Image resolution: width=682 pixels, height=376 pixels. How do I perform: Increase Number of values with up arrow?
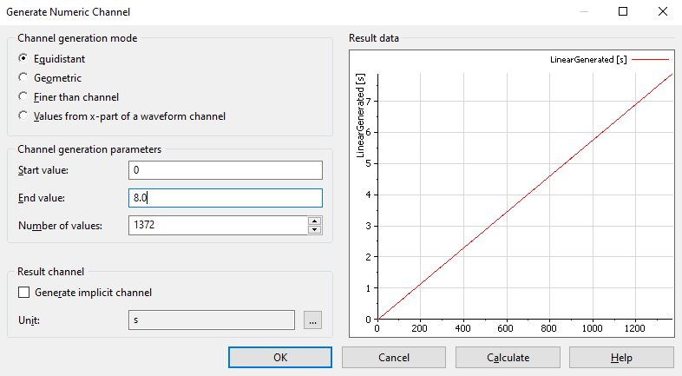coord(314,221)
